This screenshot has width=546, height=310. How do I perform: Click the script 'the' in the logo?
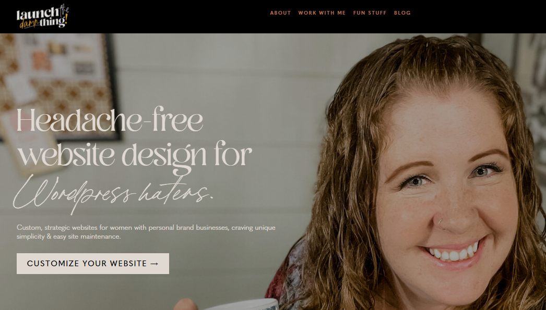point(64,10)
